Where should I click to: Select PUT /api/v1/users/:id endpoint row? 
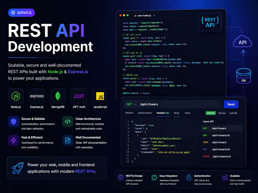coord(222,149)
